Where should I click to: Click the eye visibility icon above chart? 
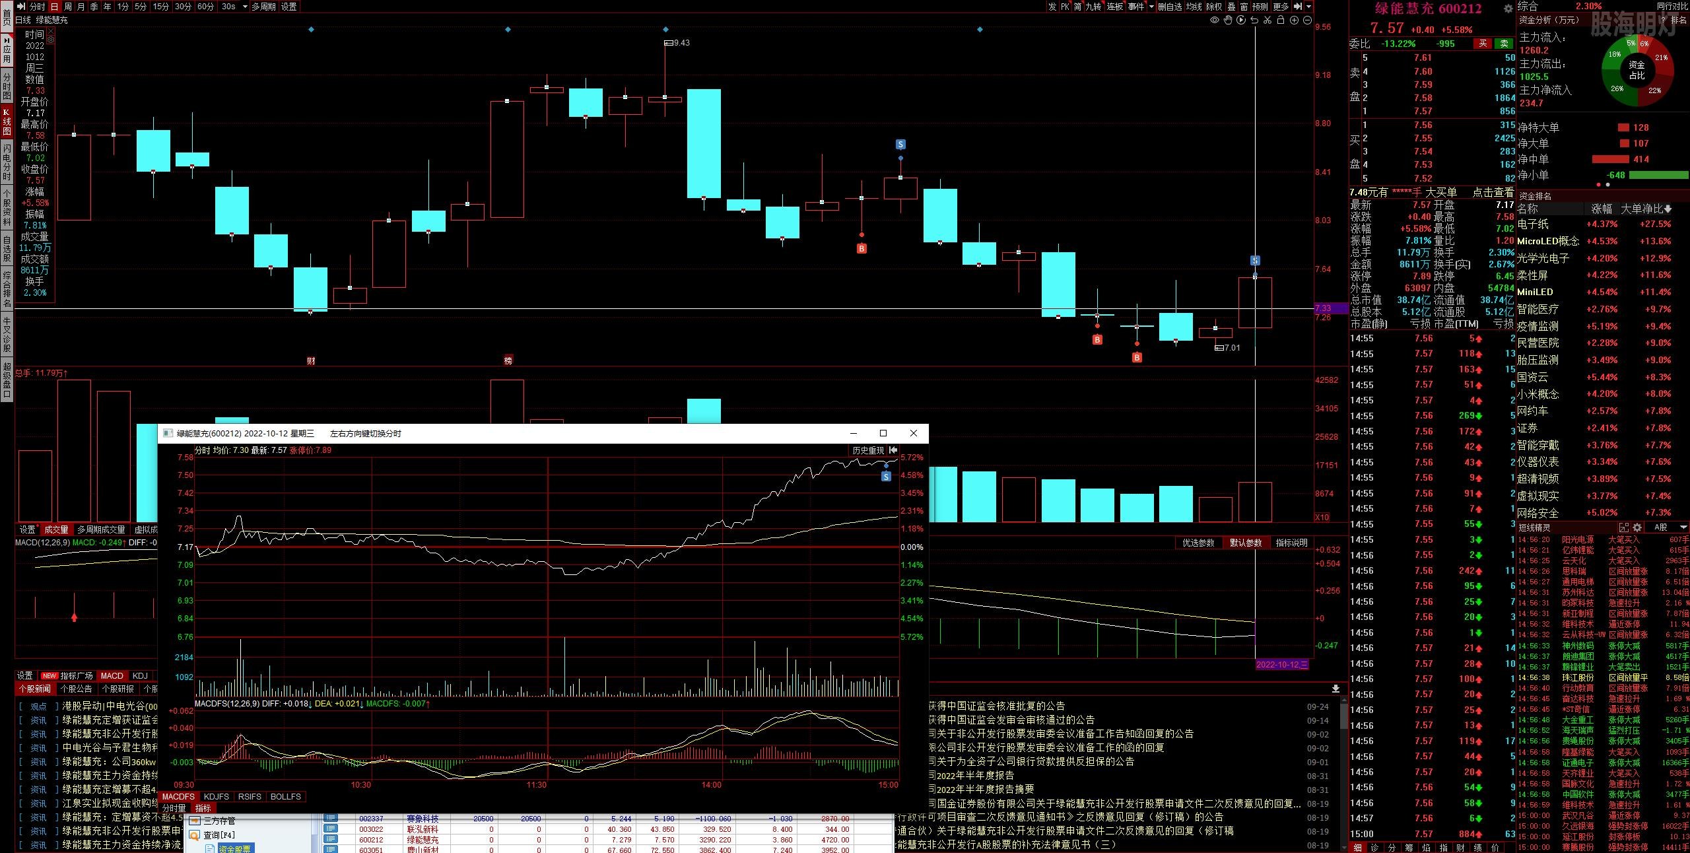(1215, 20)
